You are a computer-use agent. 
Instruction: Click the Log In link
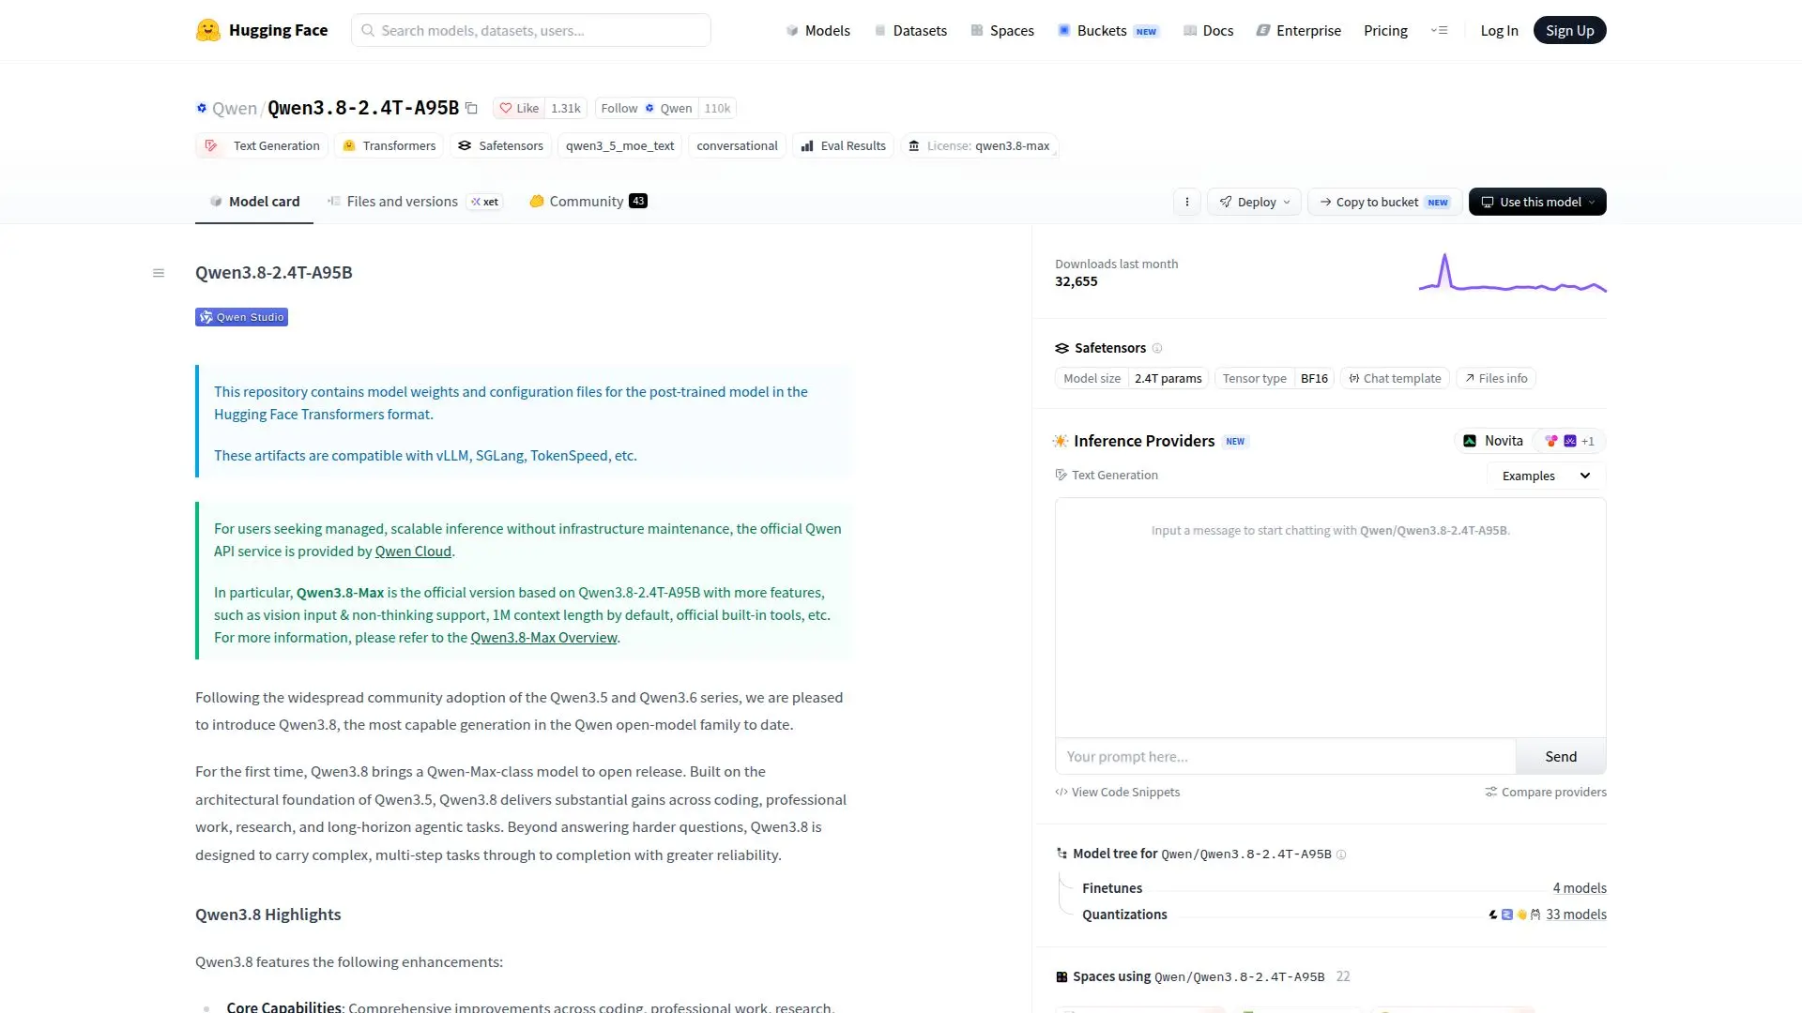(x=1499, y=30)
